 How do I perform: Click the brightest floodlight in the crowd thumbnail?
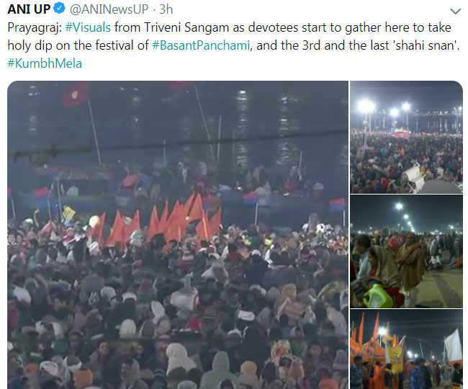pos(366,106)
